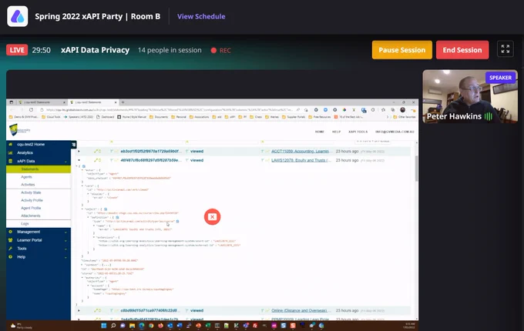Click the copy icon beside the JSON object key
Screen dimensions: 524x331
coord(106,209)
